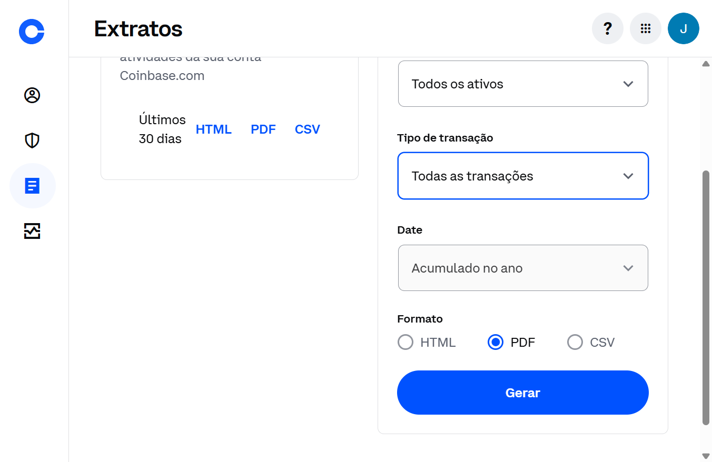Open the profile icon in sidebar
Viewport: 712px width, 462px height.
32,95
